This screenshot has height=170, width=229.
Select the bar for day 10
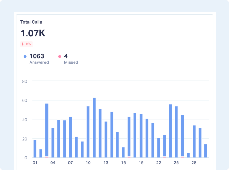[88, 132]
